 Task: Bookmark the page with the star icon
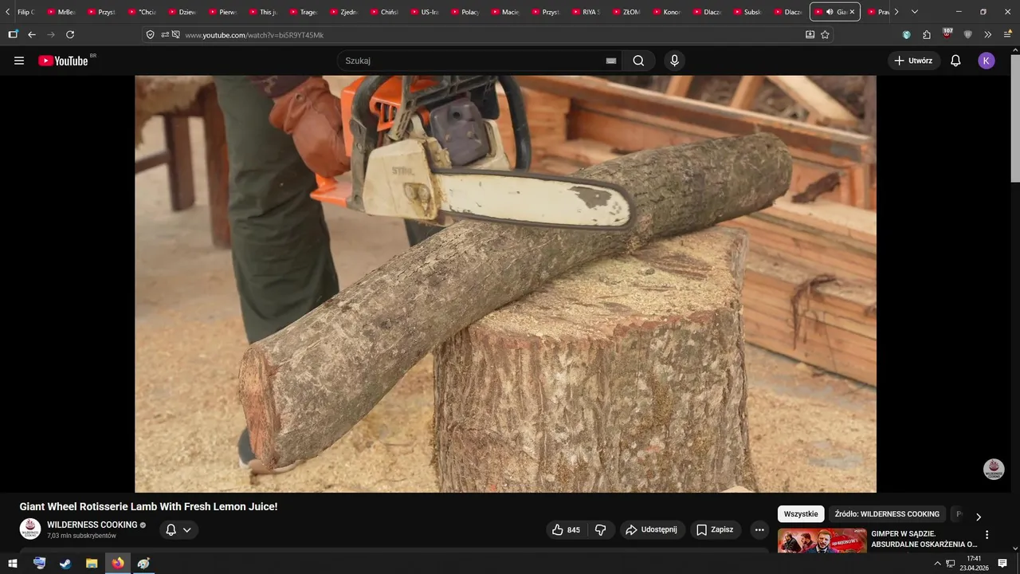825,34
